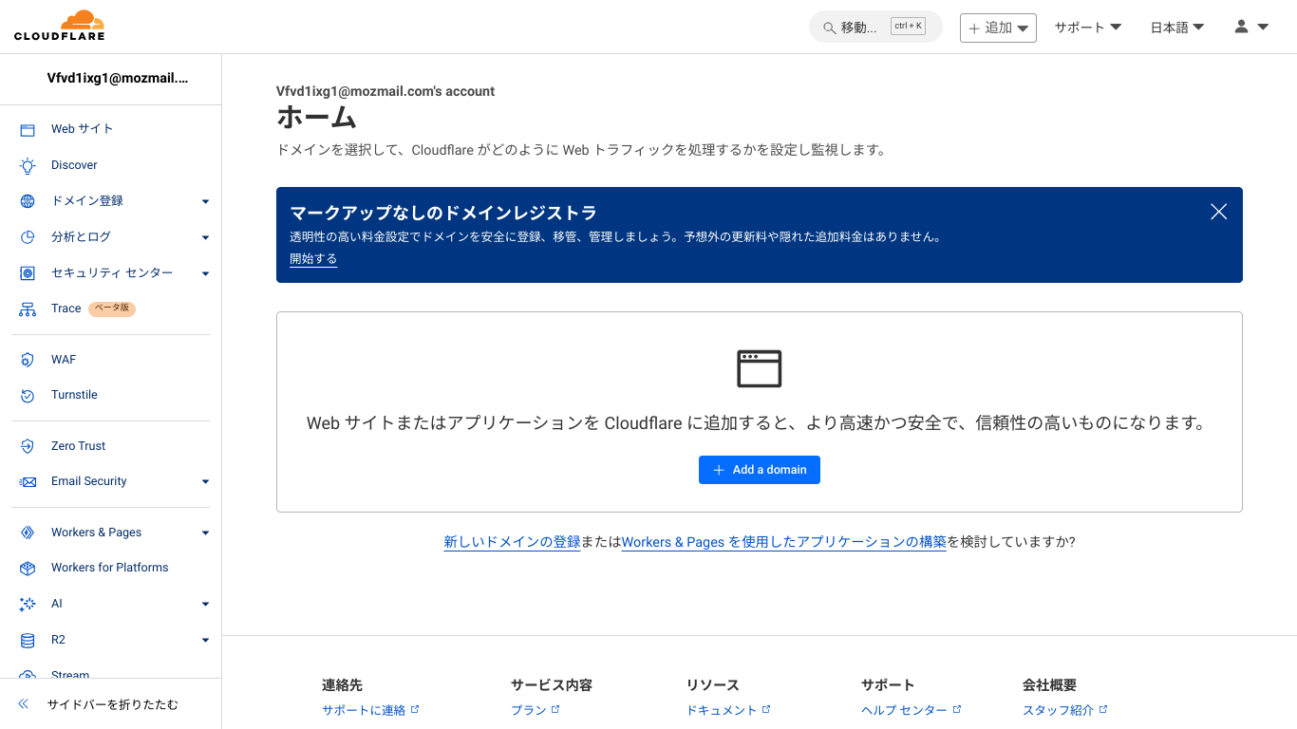Expand the セキュリティ センター submenu arrow
Image resolution: width=1297 pixels, height=729 pixels.
(205, 273)
